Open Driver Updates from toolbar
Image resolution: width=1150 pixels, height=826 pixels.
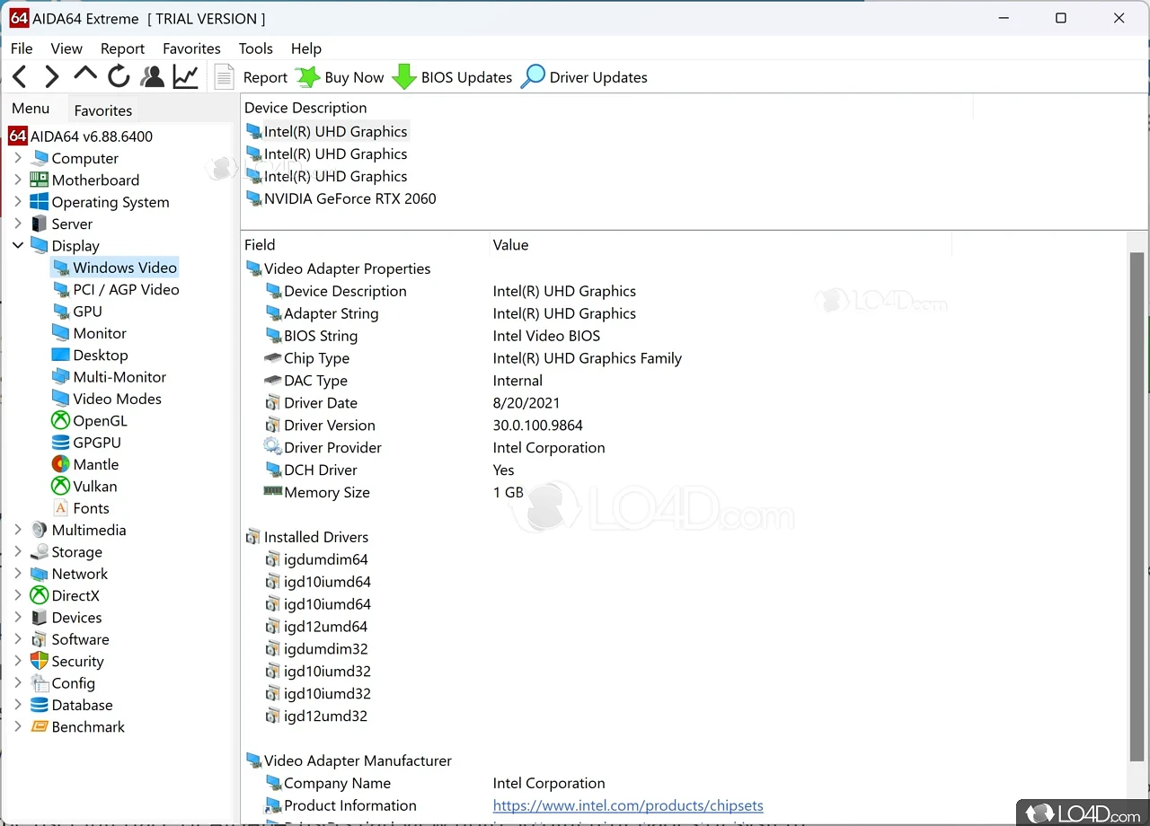point(585,77)
